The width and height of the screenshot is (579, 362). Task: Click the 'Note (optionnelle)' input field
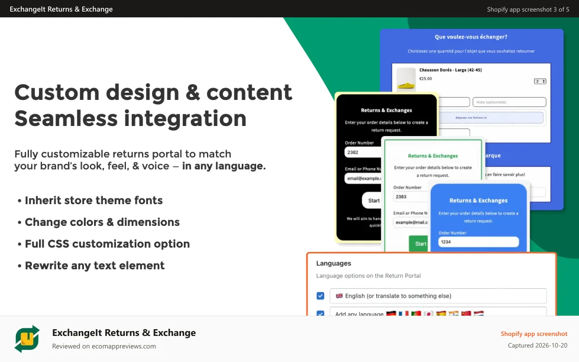[x=509, y=102]
